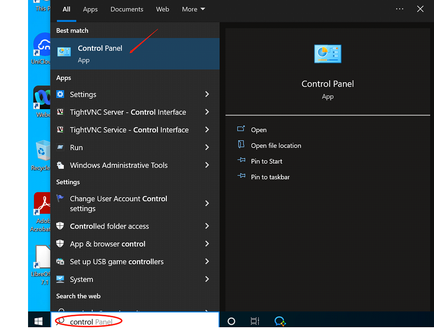Open the More filter dropdown

tap(193, 9)
